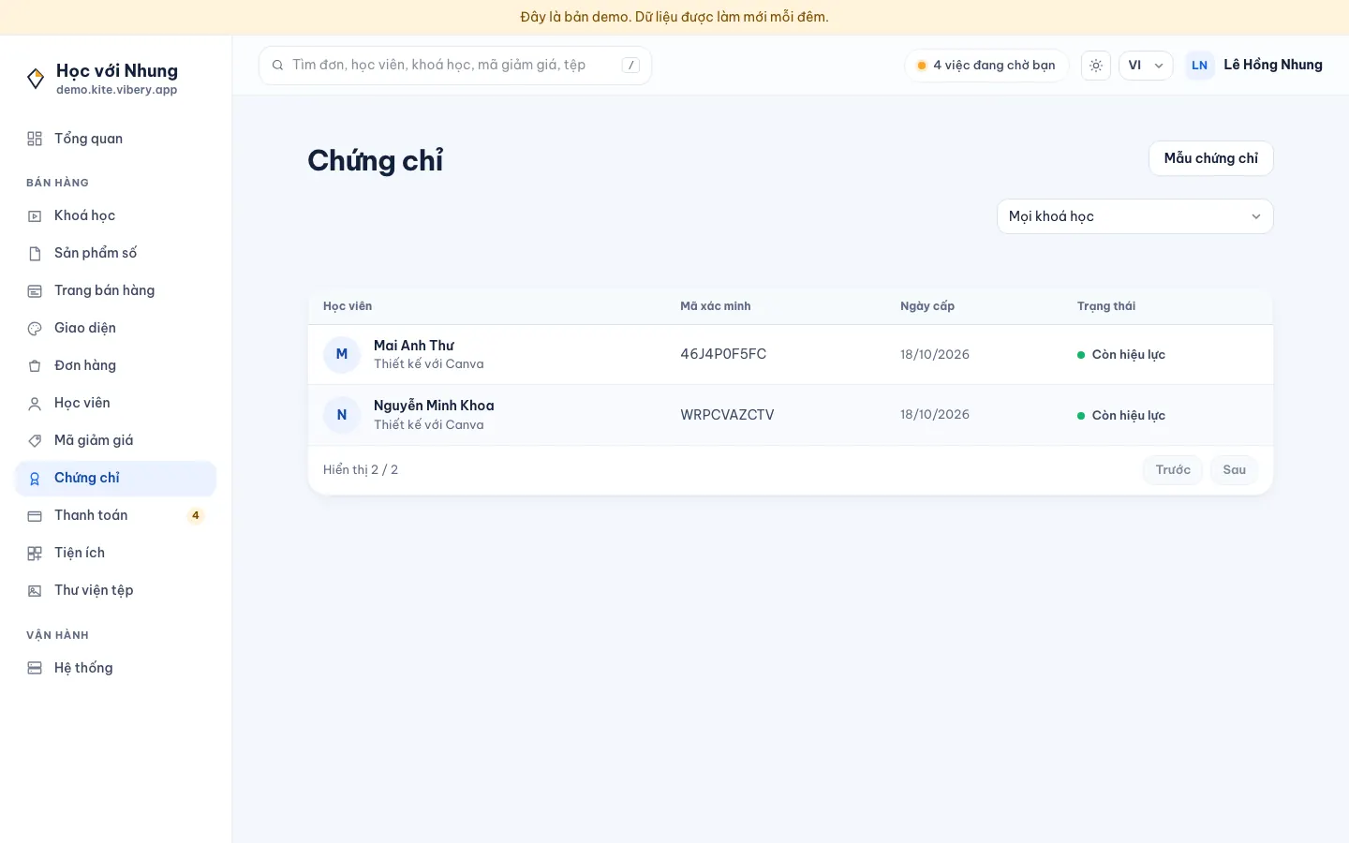Click the Mã giảm giá tag icon
This screenshot has height=843, width=1349.
click(35, 440)
